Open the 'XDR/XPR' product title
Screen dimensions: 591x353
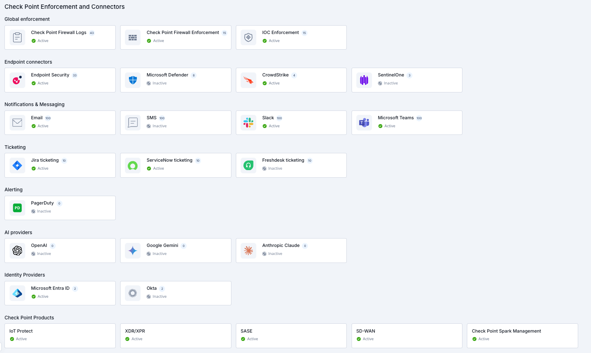pyautogui.click(x=135, y=331)
